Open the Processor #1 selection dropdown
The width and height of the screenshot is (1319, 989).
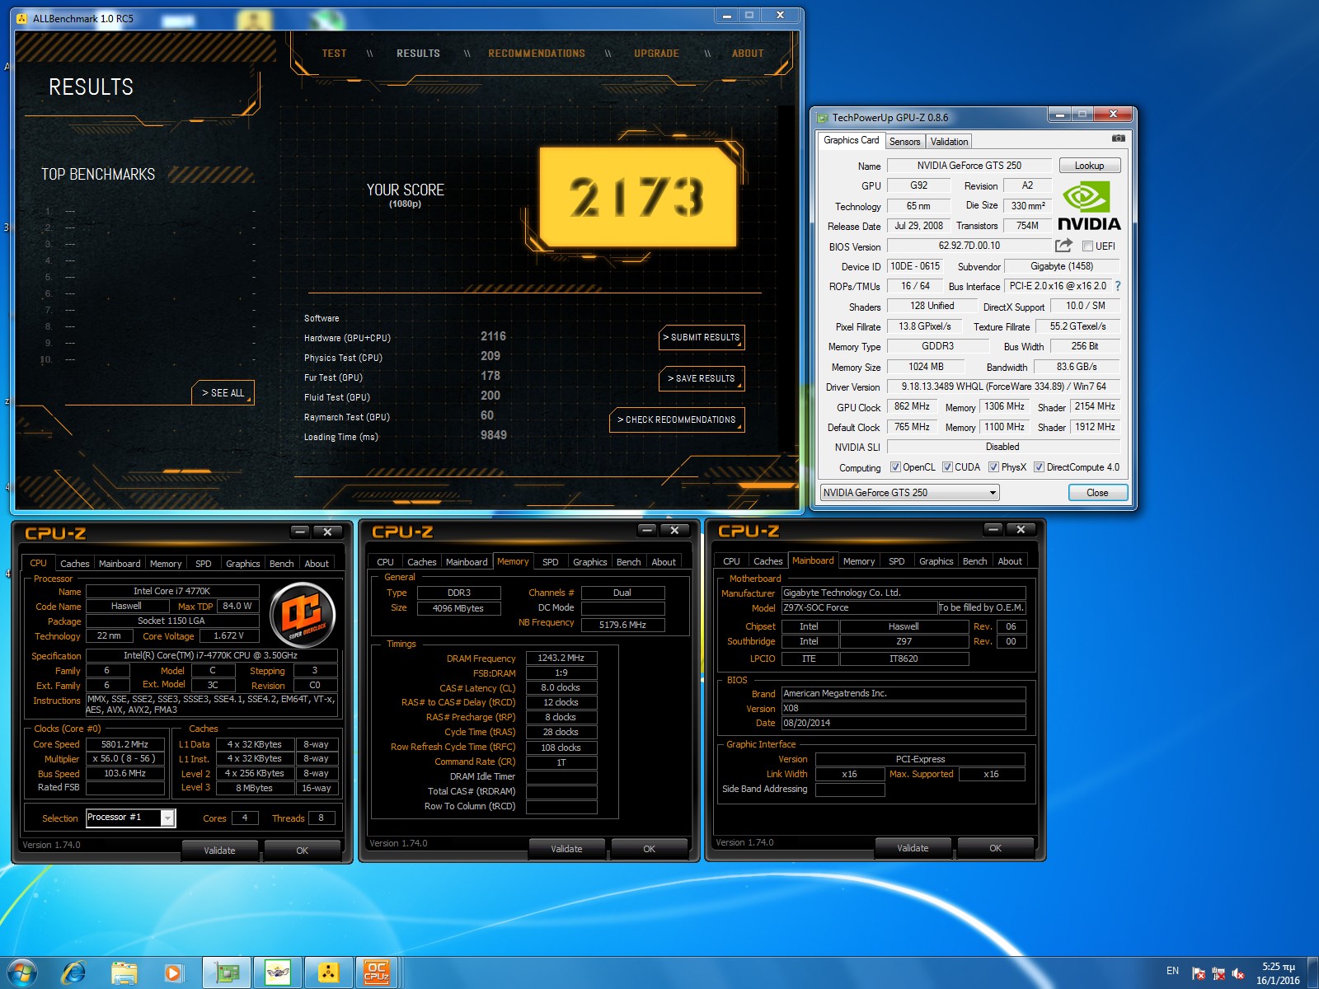[x=130, y=818]
